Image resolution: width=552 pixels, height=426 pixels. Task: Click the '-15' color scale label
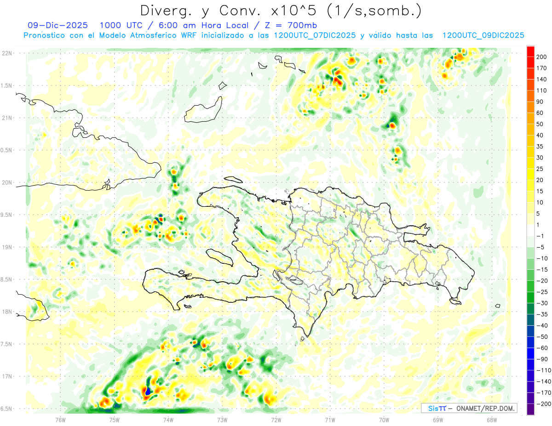point(543,269)
